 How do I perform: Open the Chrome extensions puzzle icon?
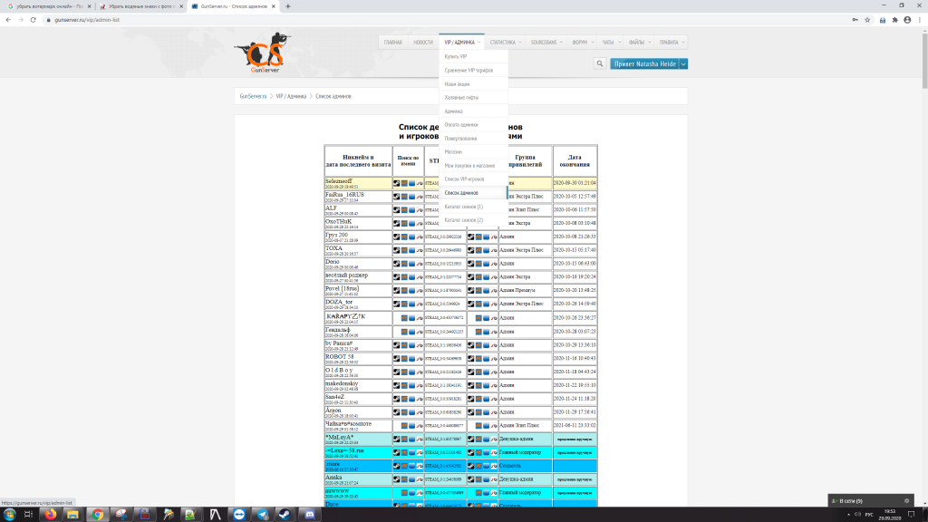point(895,18)
